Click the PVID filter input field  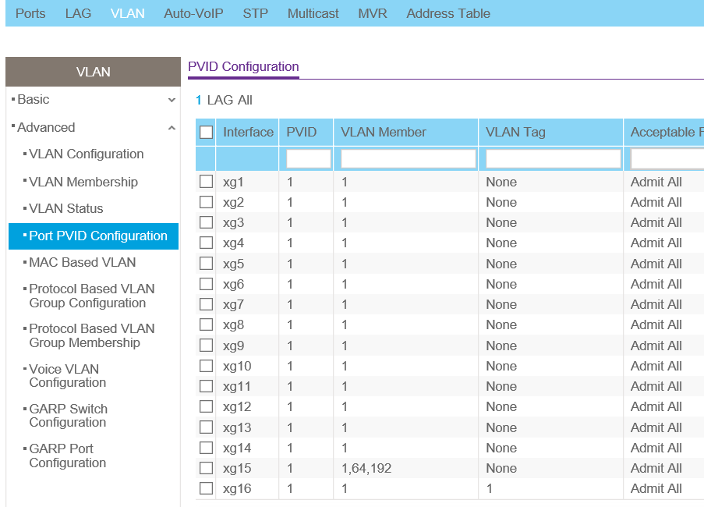(x=308, y=159)
